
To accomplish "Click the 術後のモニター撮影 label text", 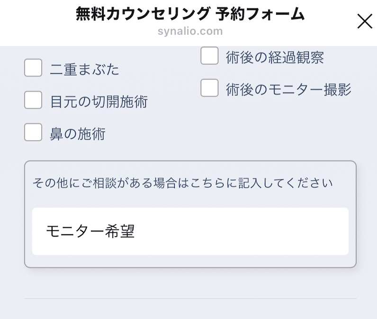I will point(288,89).
